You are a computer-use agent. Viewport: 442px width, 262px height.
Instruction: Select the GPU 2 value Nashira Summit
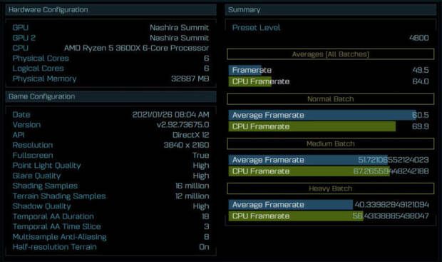click(x=179, y=38)
